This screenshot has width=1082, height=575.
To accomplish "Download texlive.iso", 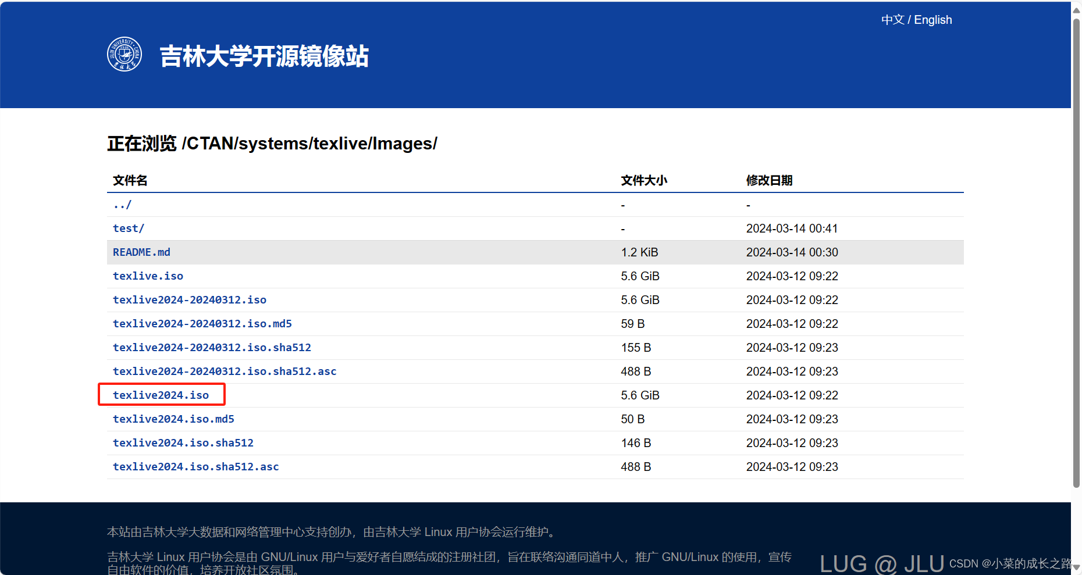I will 148,276.
